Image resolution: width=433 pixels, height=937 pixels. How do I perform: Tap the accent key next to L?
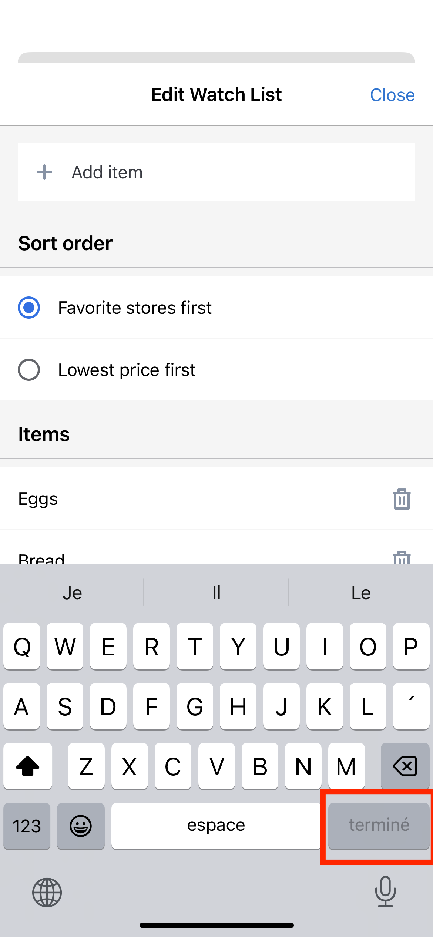[411, 706]
